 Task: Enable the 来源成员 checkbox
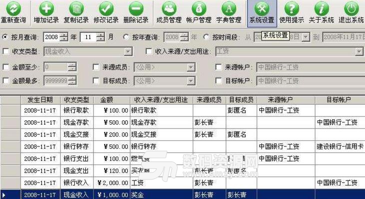click(96, 67)
